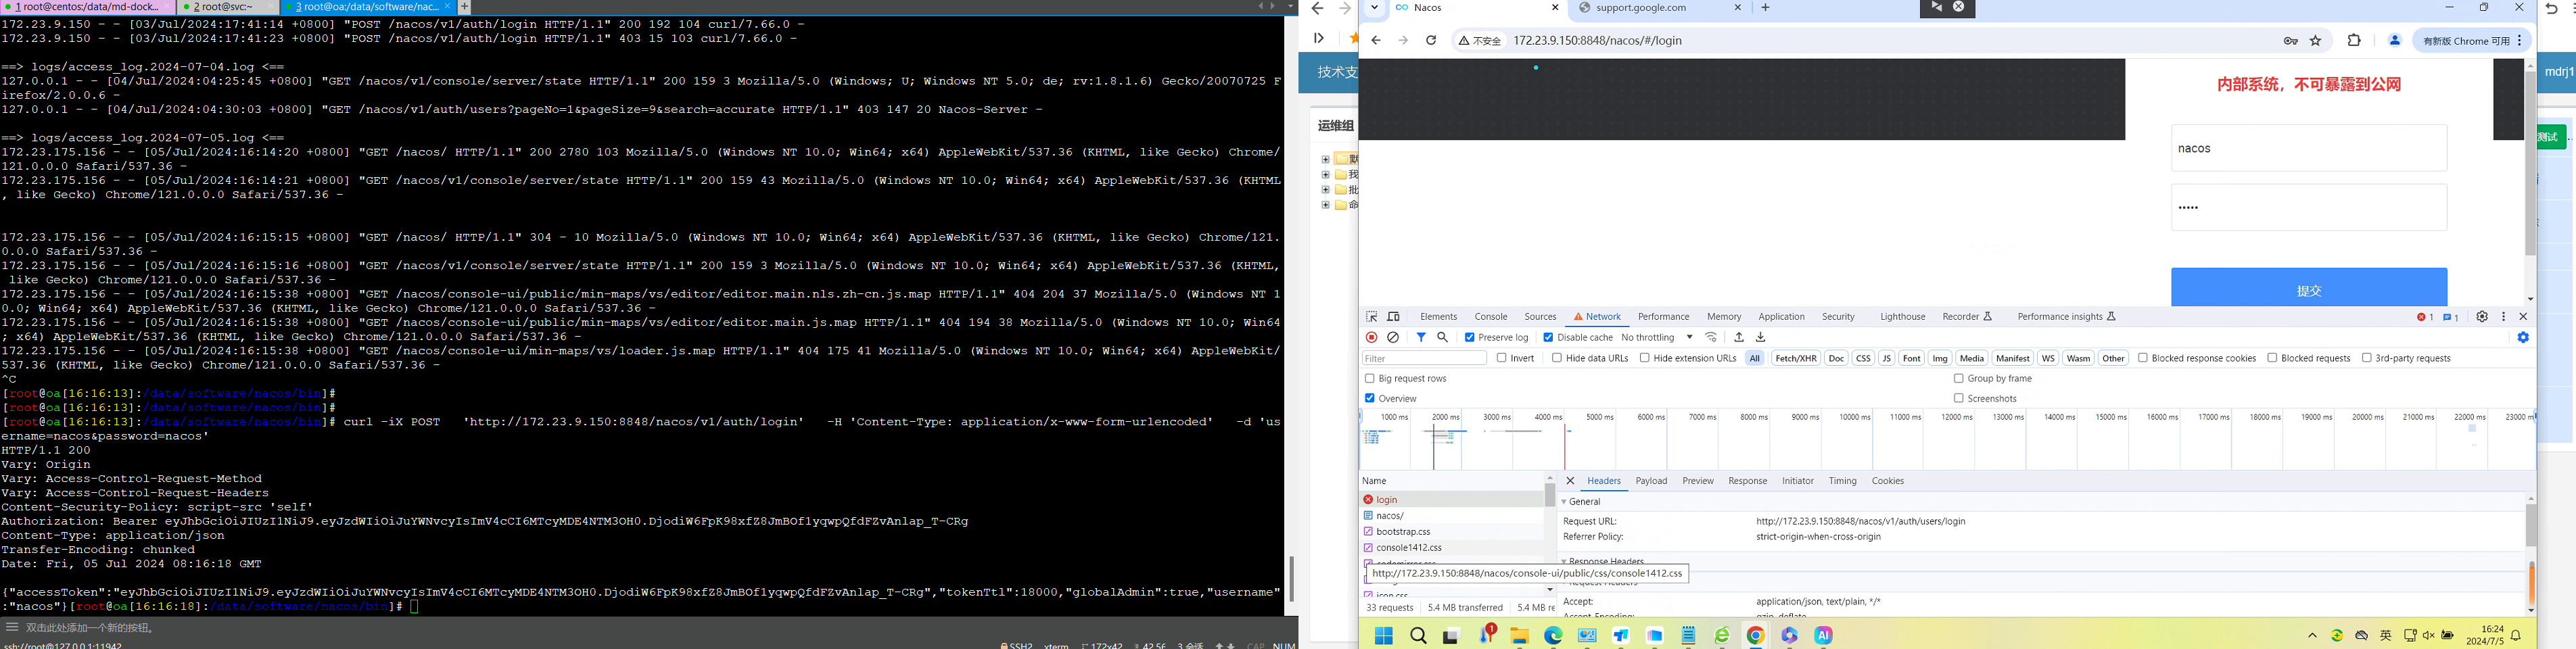Viewport: 2576px width, 649px height.
Task: Open the Response tab of the request
Action: pos(1748,481)
